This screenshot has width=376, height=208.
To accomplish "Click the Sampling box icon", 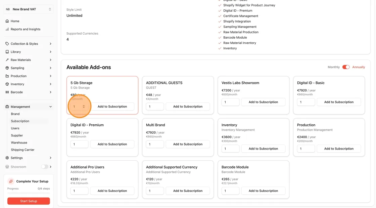I will tap(7, 68).
